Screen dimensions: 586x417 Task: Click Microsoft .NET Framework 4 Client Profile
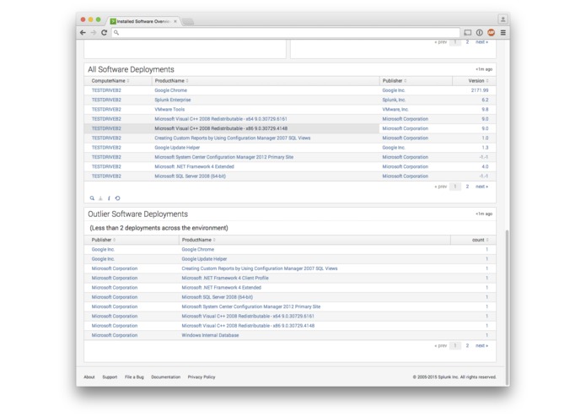coord(225,279)
